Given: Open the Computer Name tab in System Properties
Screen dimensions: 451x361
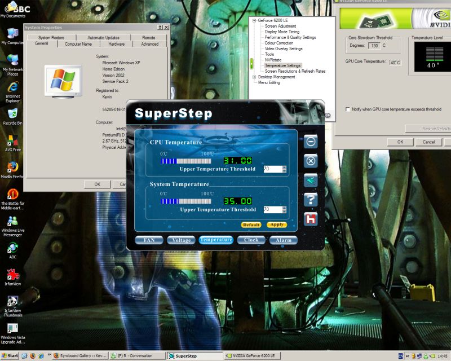Looking at the screenshot, I should point(78,44).
